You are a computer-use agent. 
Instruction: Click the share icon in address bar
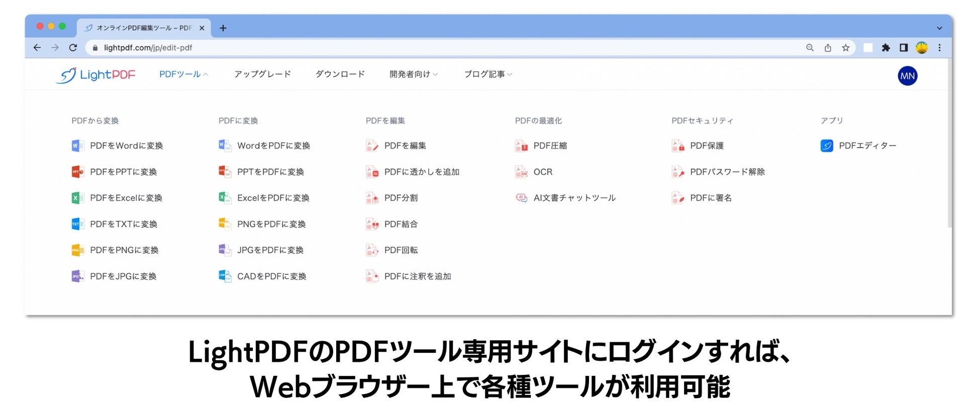point(828,48)
